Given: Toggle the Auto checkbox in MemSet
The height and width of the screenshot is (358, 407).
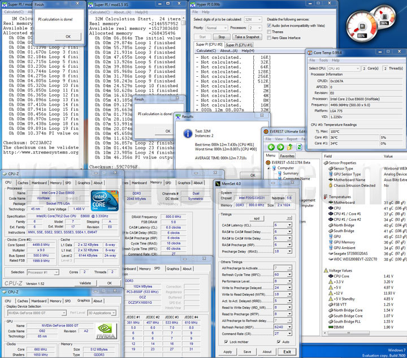Looking at the screenshot, I should tap(279, 342).
